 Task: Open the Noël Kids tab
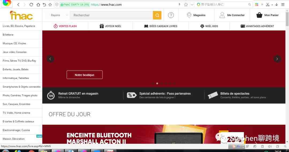(x=209, y=26)
